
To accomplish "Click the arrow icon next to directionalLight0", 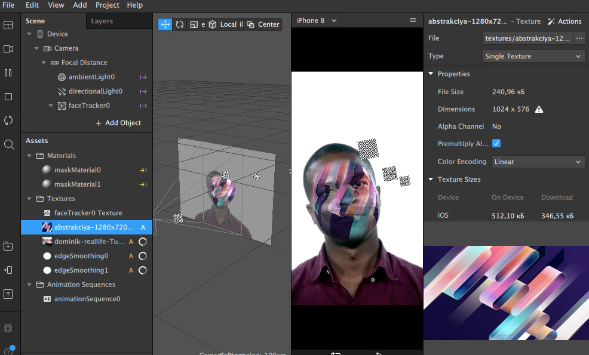I will click(x=143, y=91).
